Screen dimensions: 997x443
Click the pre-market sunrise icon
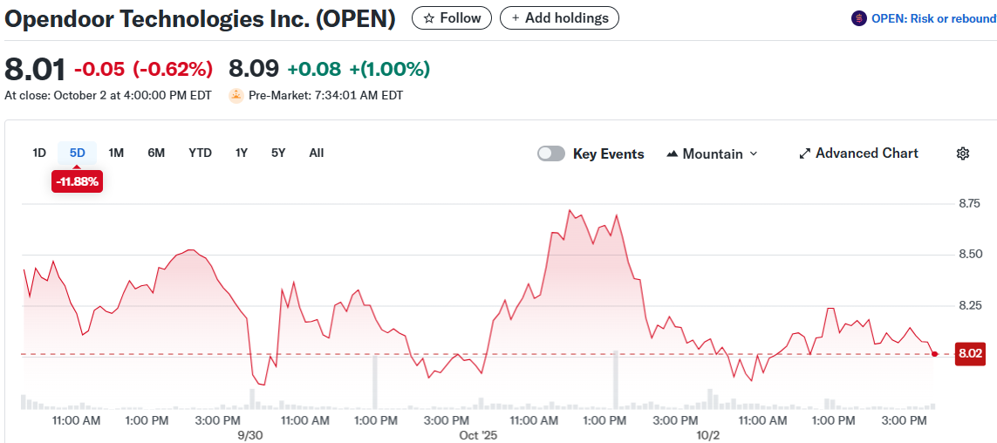(236, 96)
